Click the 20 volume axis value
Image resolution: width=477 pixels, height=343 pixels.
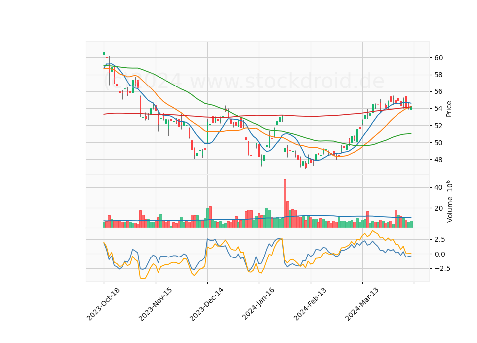point(438,208)
